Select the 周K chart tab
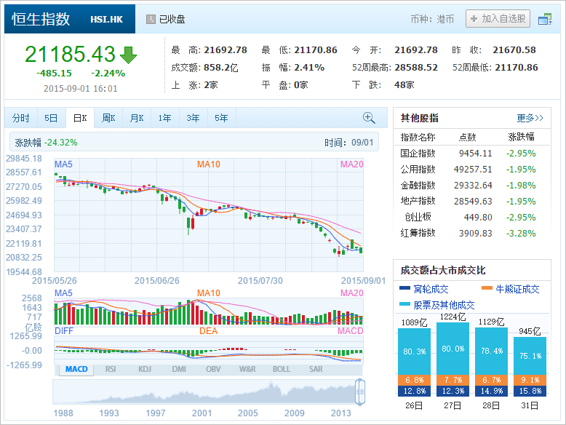Viewport: 566px width, 425px height. 108,118
